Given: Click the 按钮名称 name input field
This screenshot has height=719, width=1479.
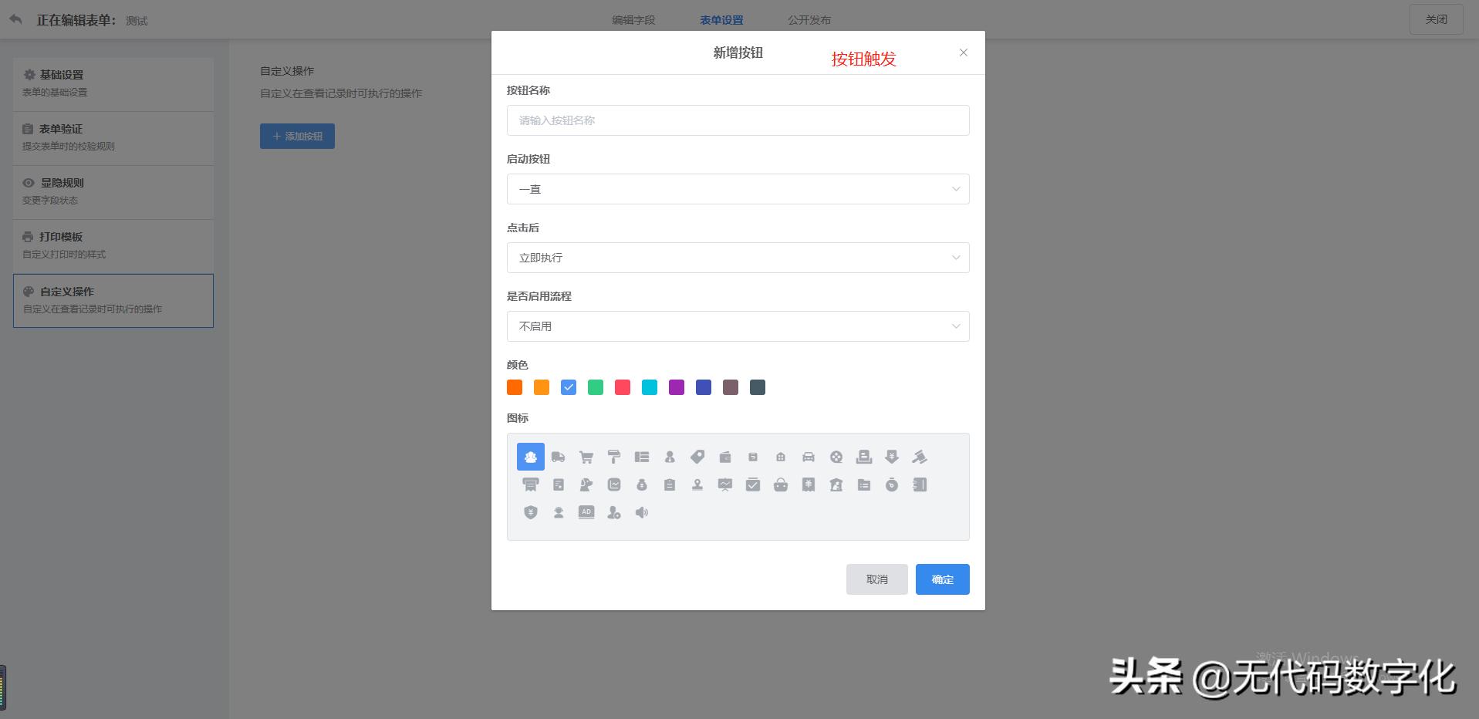Looking at the screenshot, I should [737, 120].
